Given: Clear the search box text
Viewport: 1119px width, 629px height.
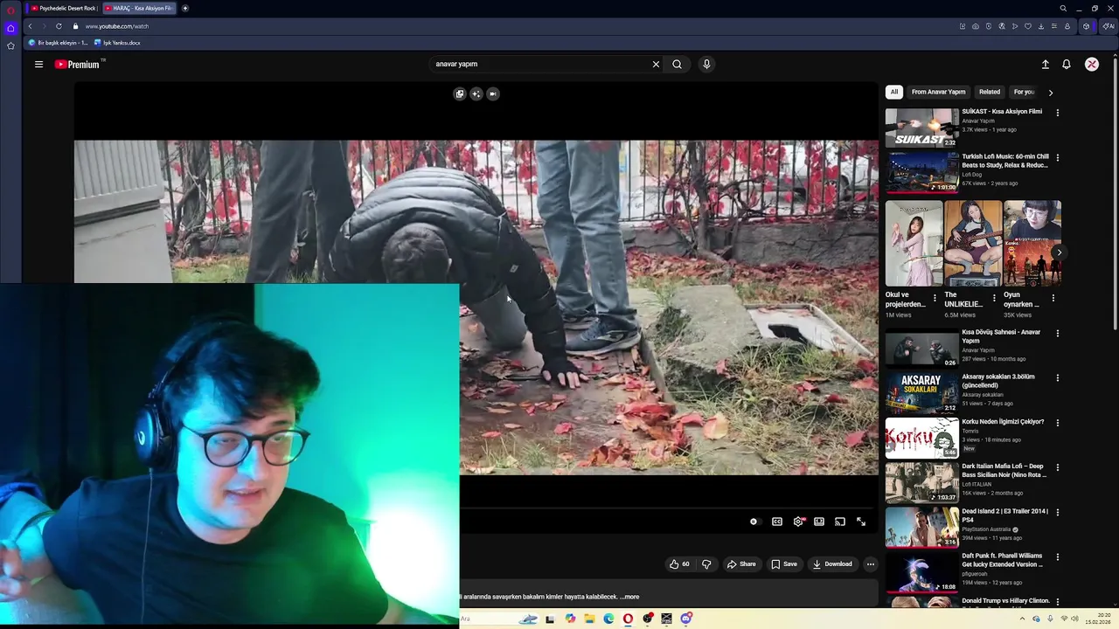Looking at the screenshot, I should click(656, 64).
